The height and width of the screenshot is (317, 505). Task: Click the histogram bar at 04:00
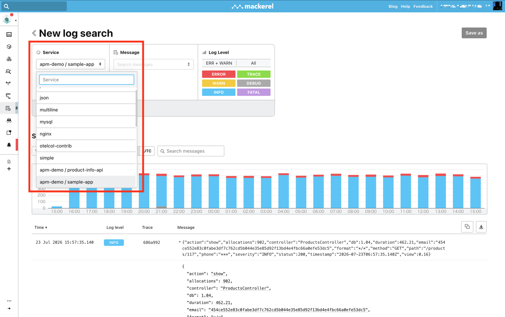pyautogui.click(x=284, y=191)
